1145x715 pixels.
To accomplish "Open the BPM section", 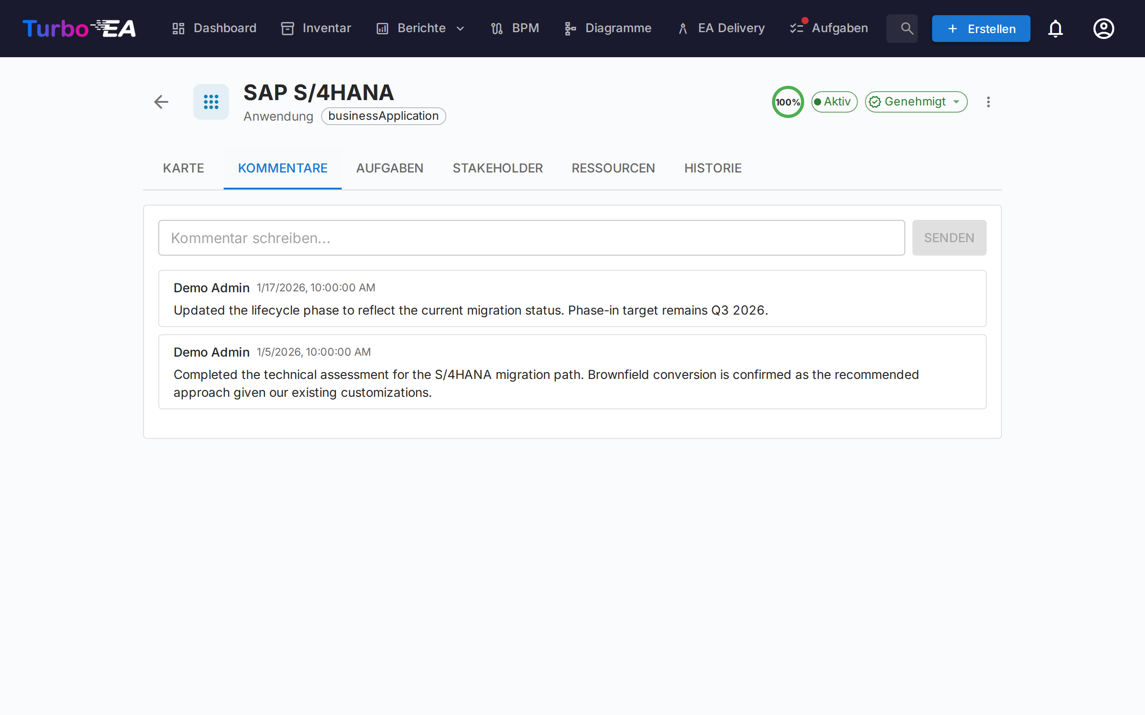I will (515, 28).
